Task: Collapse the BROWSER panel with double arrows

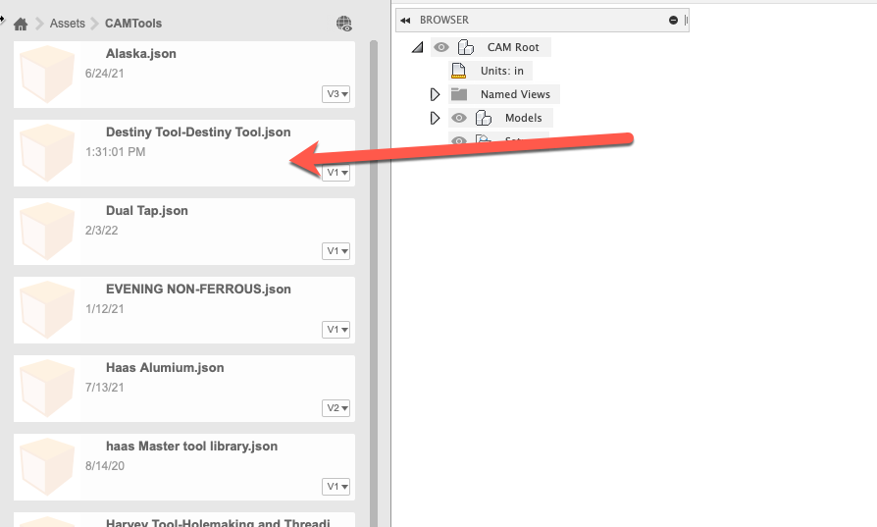Action: 405,21
